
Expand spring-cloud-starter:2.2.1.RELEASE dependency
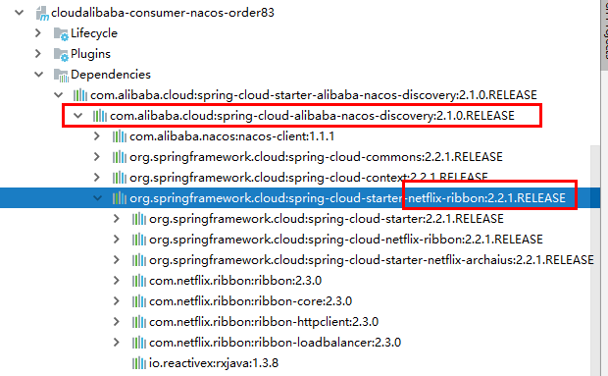(x=117, y=219)
